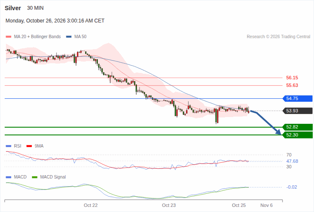The image size is (314, 212).
Task: Click the blue RSI legend swatch
Action: click(x=9, y=146)
